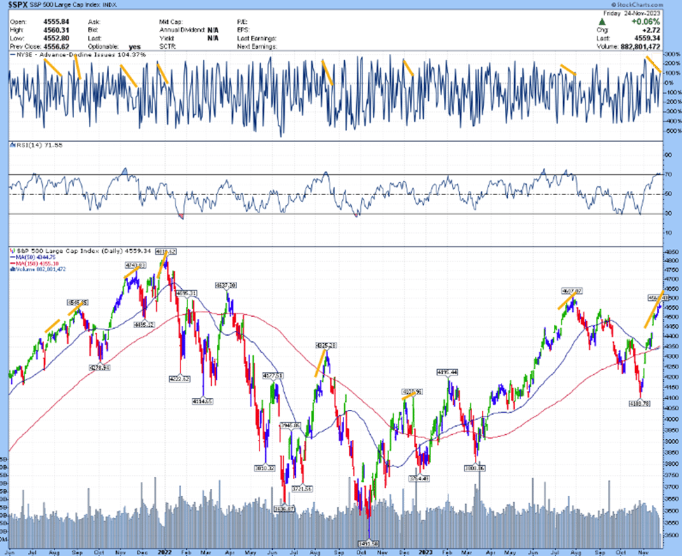Click the 90 label on RSI axis
This screenshot has height=556, width=682.
tap(669, 155)
